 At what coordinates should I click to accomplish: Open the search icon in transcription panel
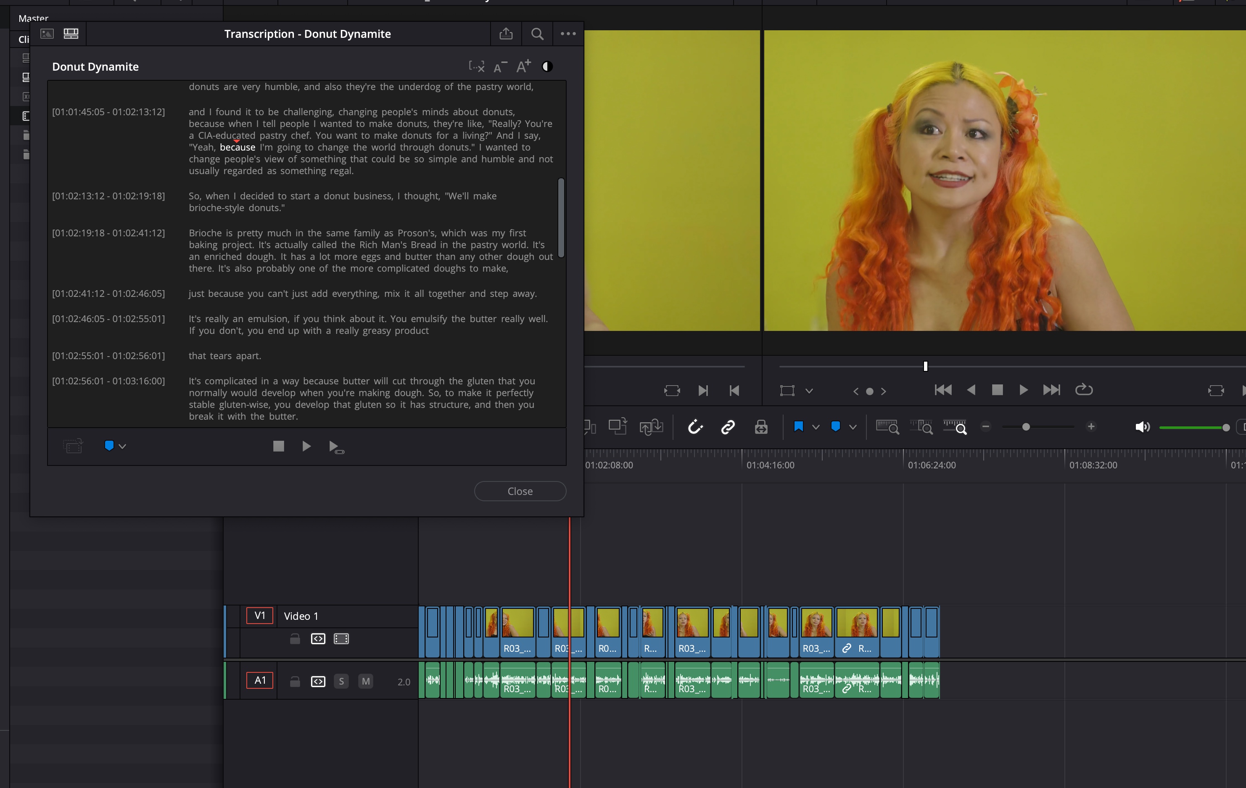coord(537,34)
